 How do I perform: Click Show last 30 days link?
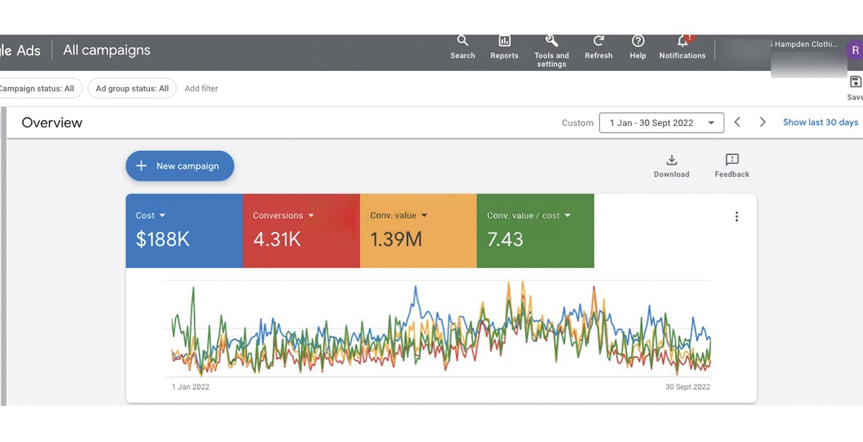820,122
